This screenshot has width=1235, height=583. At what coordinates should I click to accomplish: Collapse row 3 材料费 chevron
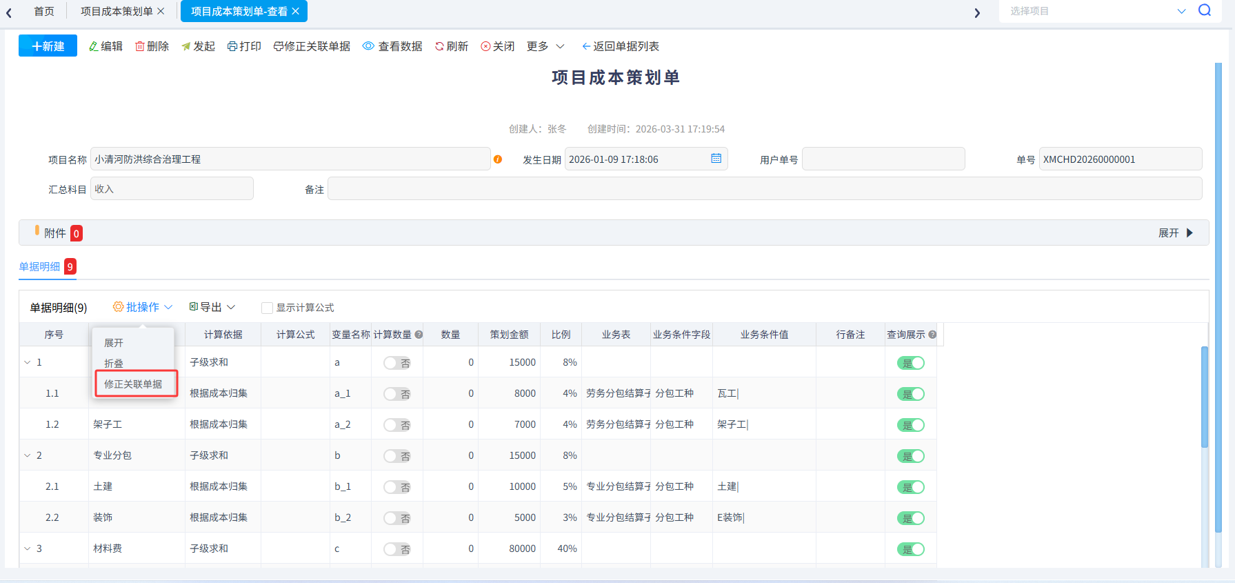coord(28,549)
